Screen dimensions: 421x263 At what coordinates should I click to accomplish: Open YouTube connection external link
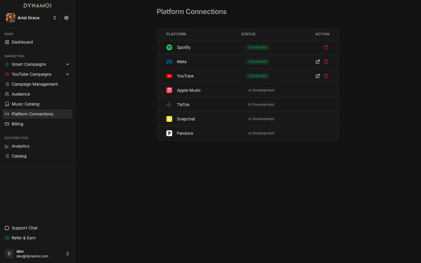318,76
